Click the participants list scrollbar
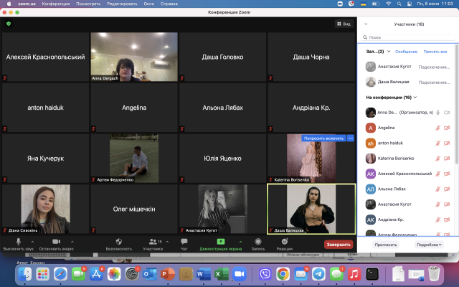This screenshot has width=459, height=287. tap(457, 104)
